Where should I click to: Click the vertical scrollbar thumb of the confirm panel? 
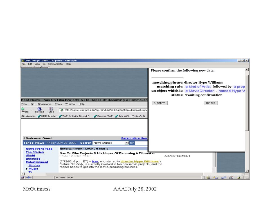(x=247, y=103)
